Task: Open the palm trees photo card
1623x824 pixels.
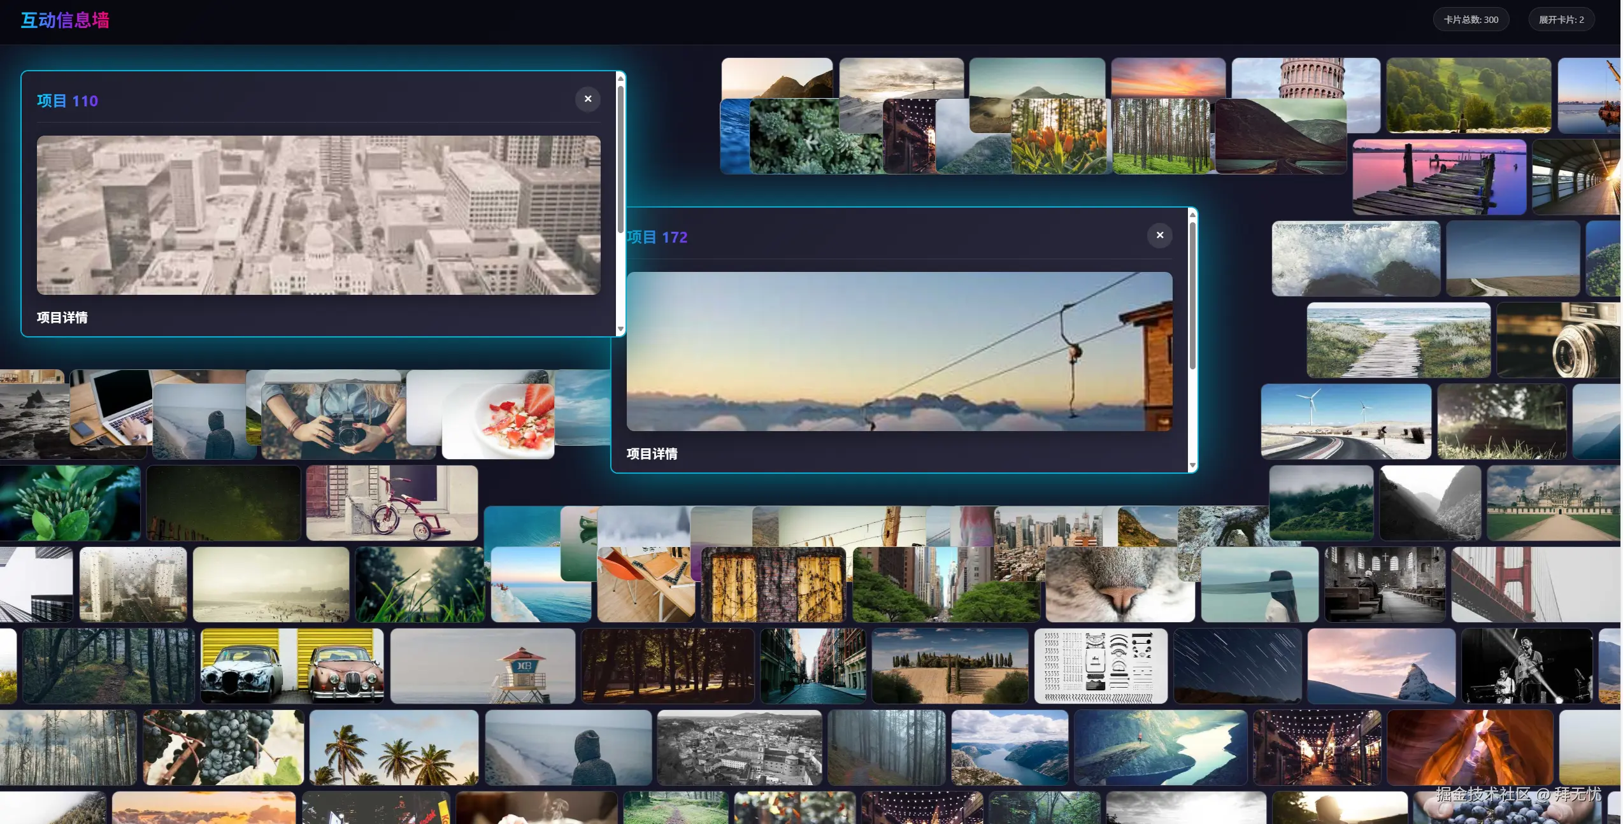Action: click(x=394, y=747)
